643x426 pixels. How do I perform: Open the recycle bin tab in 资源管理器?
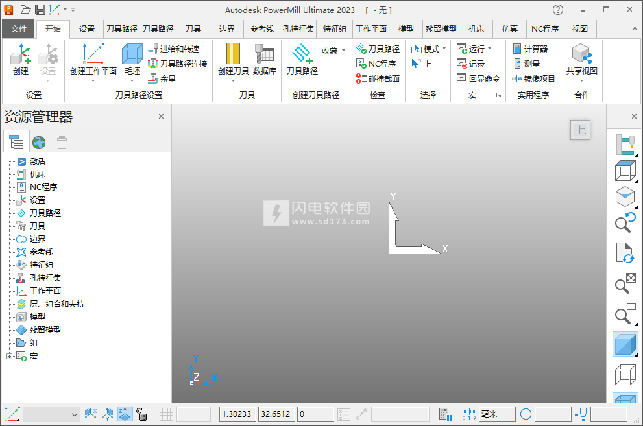[62, 143]
